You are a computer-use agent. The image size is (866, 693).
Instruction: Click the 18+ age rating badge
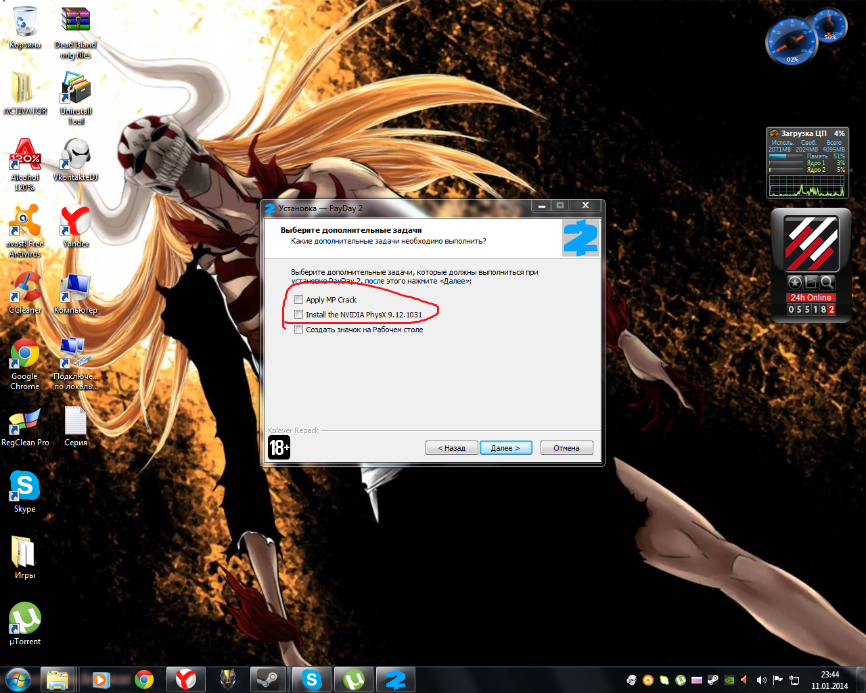tap(279, 447)
